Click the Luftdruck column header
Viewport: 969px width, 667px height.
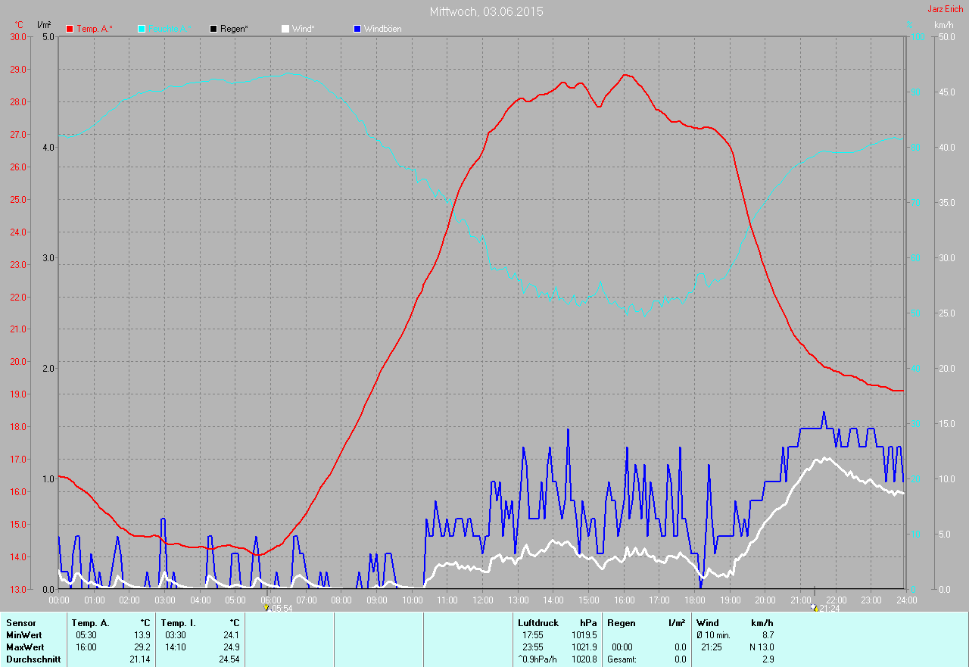pyautogui.click(x=537, y=623)
